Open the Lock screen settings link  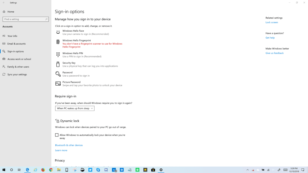(x=271, y=22)
